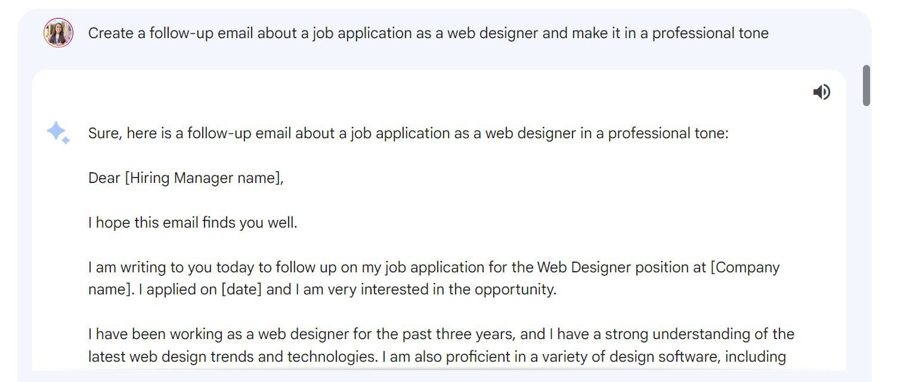The image size is (919, 382).
Task: Click the capitalized "Web Designer" position title
Action: [583, 268]
